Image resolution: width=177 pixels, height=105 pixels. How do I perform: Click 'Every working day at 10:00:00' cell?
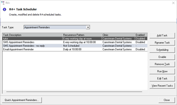pos(82,42)
